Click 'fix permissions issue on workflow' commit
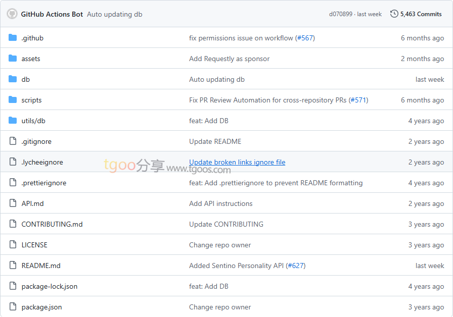 (x=241, y=38)
